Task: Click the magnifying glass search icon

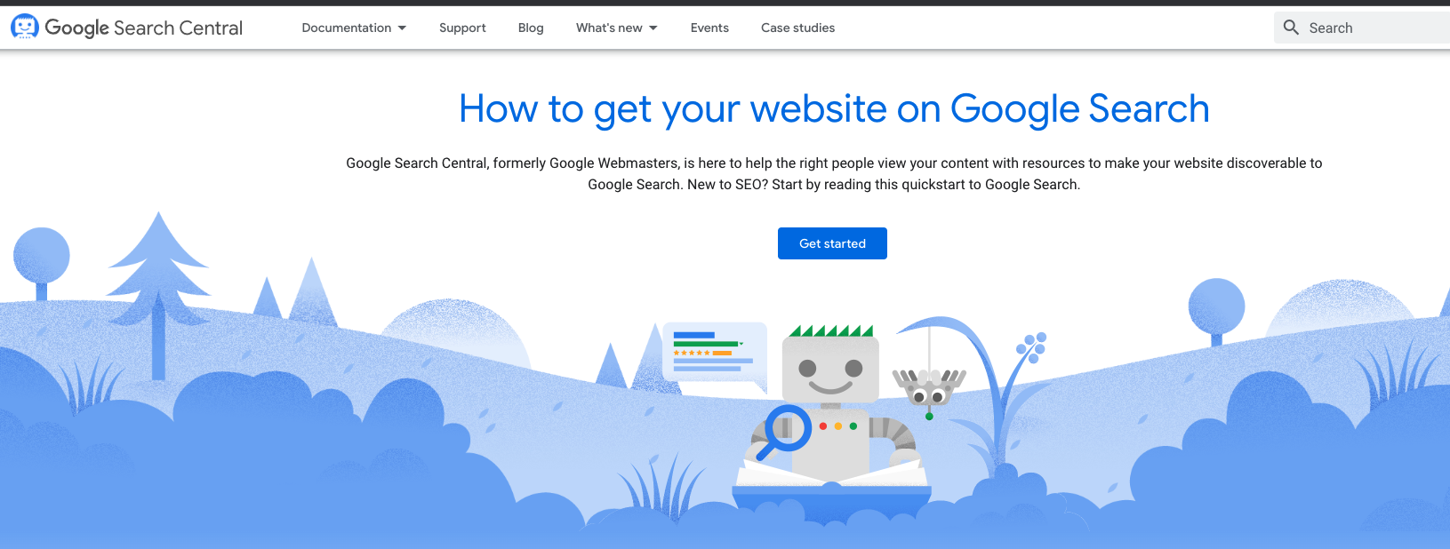Action: coord(1291,28)
